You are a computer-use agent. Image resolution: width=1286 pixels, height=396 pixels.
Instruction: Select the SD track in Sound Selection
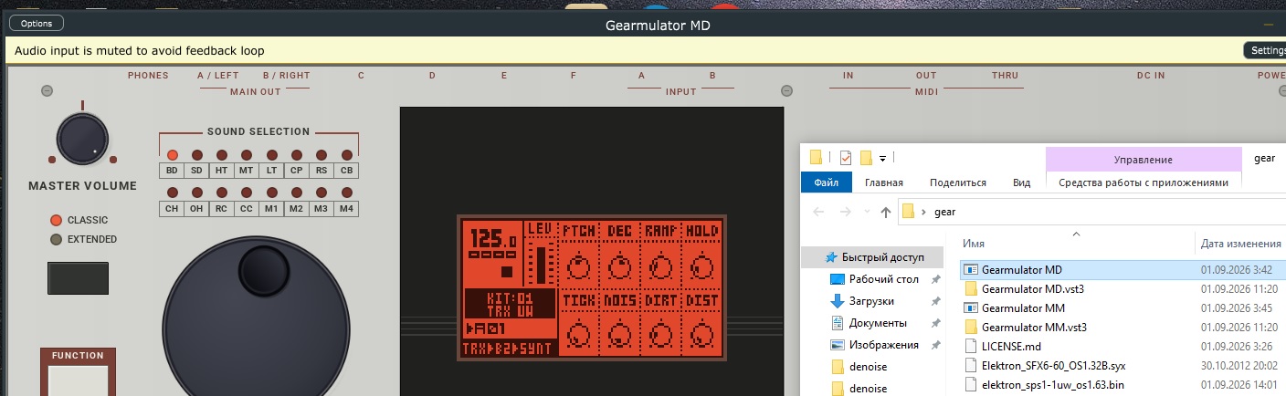tap(196, 171)
